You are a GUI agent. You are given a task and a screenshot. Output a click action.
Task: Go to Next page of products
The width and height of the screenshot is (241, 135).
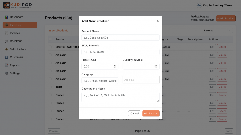[229, 131]
